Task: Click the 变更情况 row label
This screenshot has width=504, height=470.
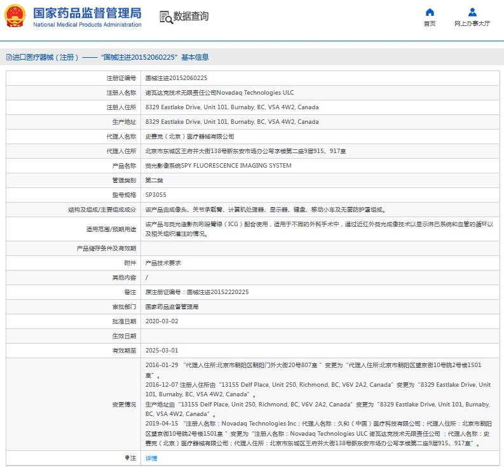Action: (x=124, y=405)
